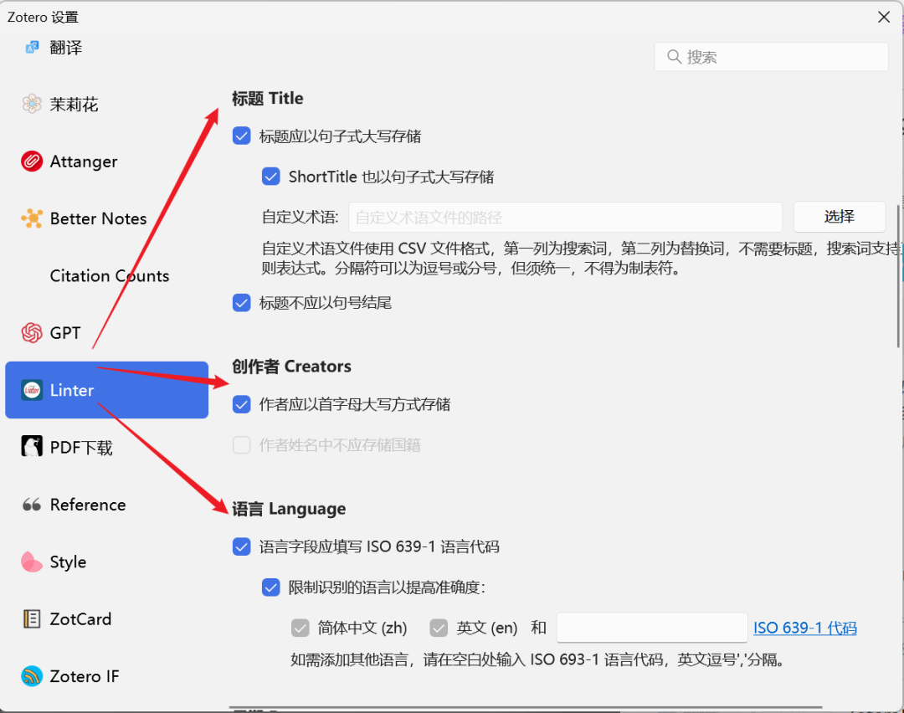Select the Attanger paperclip icon
The height and width of the screenshot is (713, 904).
pos(32,162)
